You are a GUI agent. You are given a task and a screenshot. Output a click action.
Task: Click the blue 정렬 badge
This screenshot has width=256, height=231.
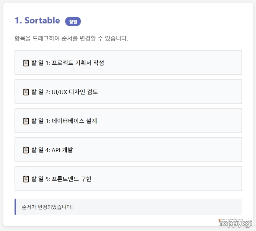coord(73,22)
